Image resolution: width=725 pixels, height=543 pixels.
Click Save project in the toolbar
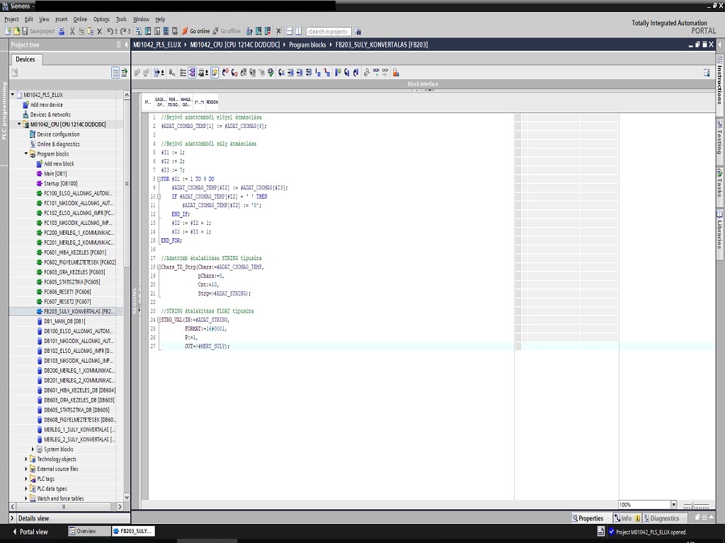(x=38, y=31)
